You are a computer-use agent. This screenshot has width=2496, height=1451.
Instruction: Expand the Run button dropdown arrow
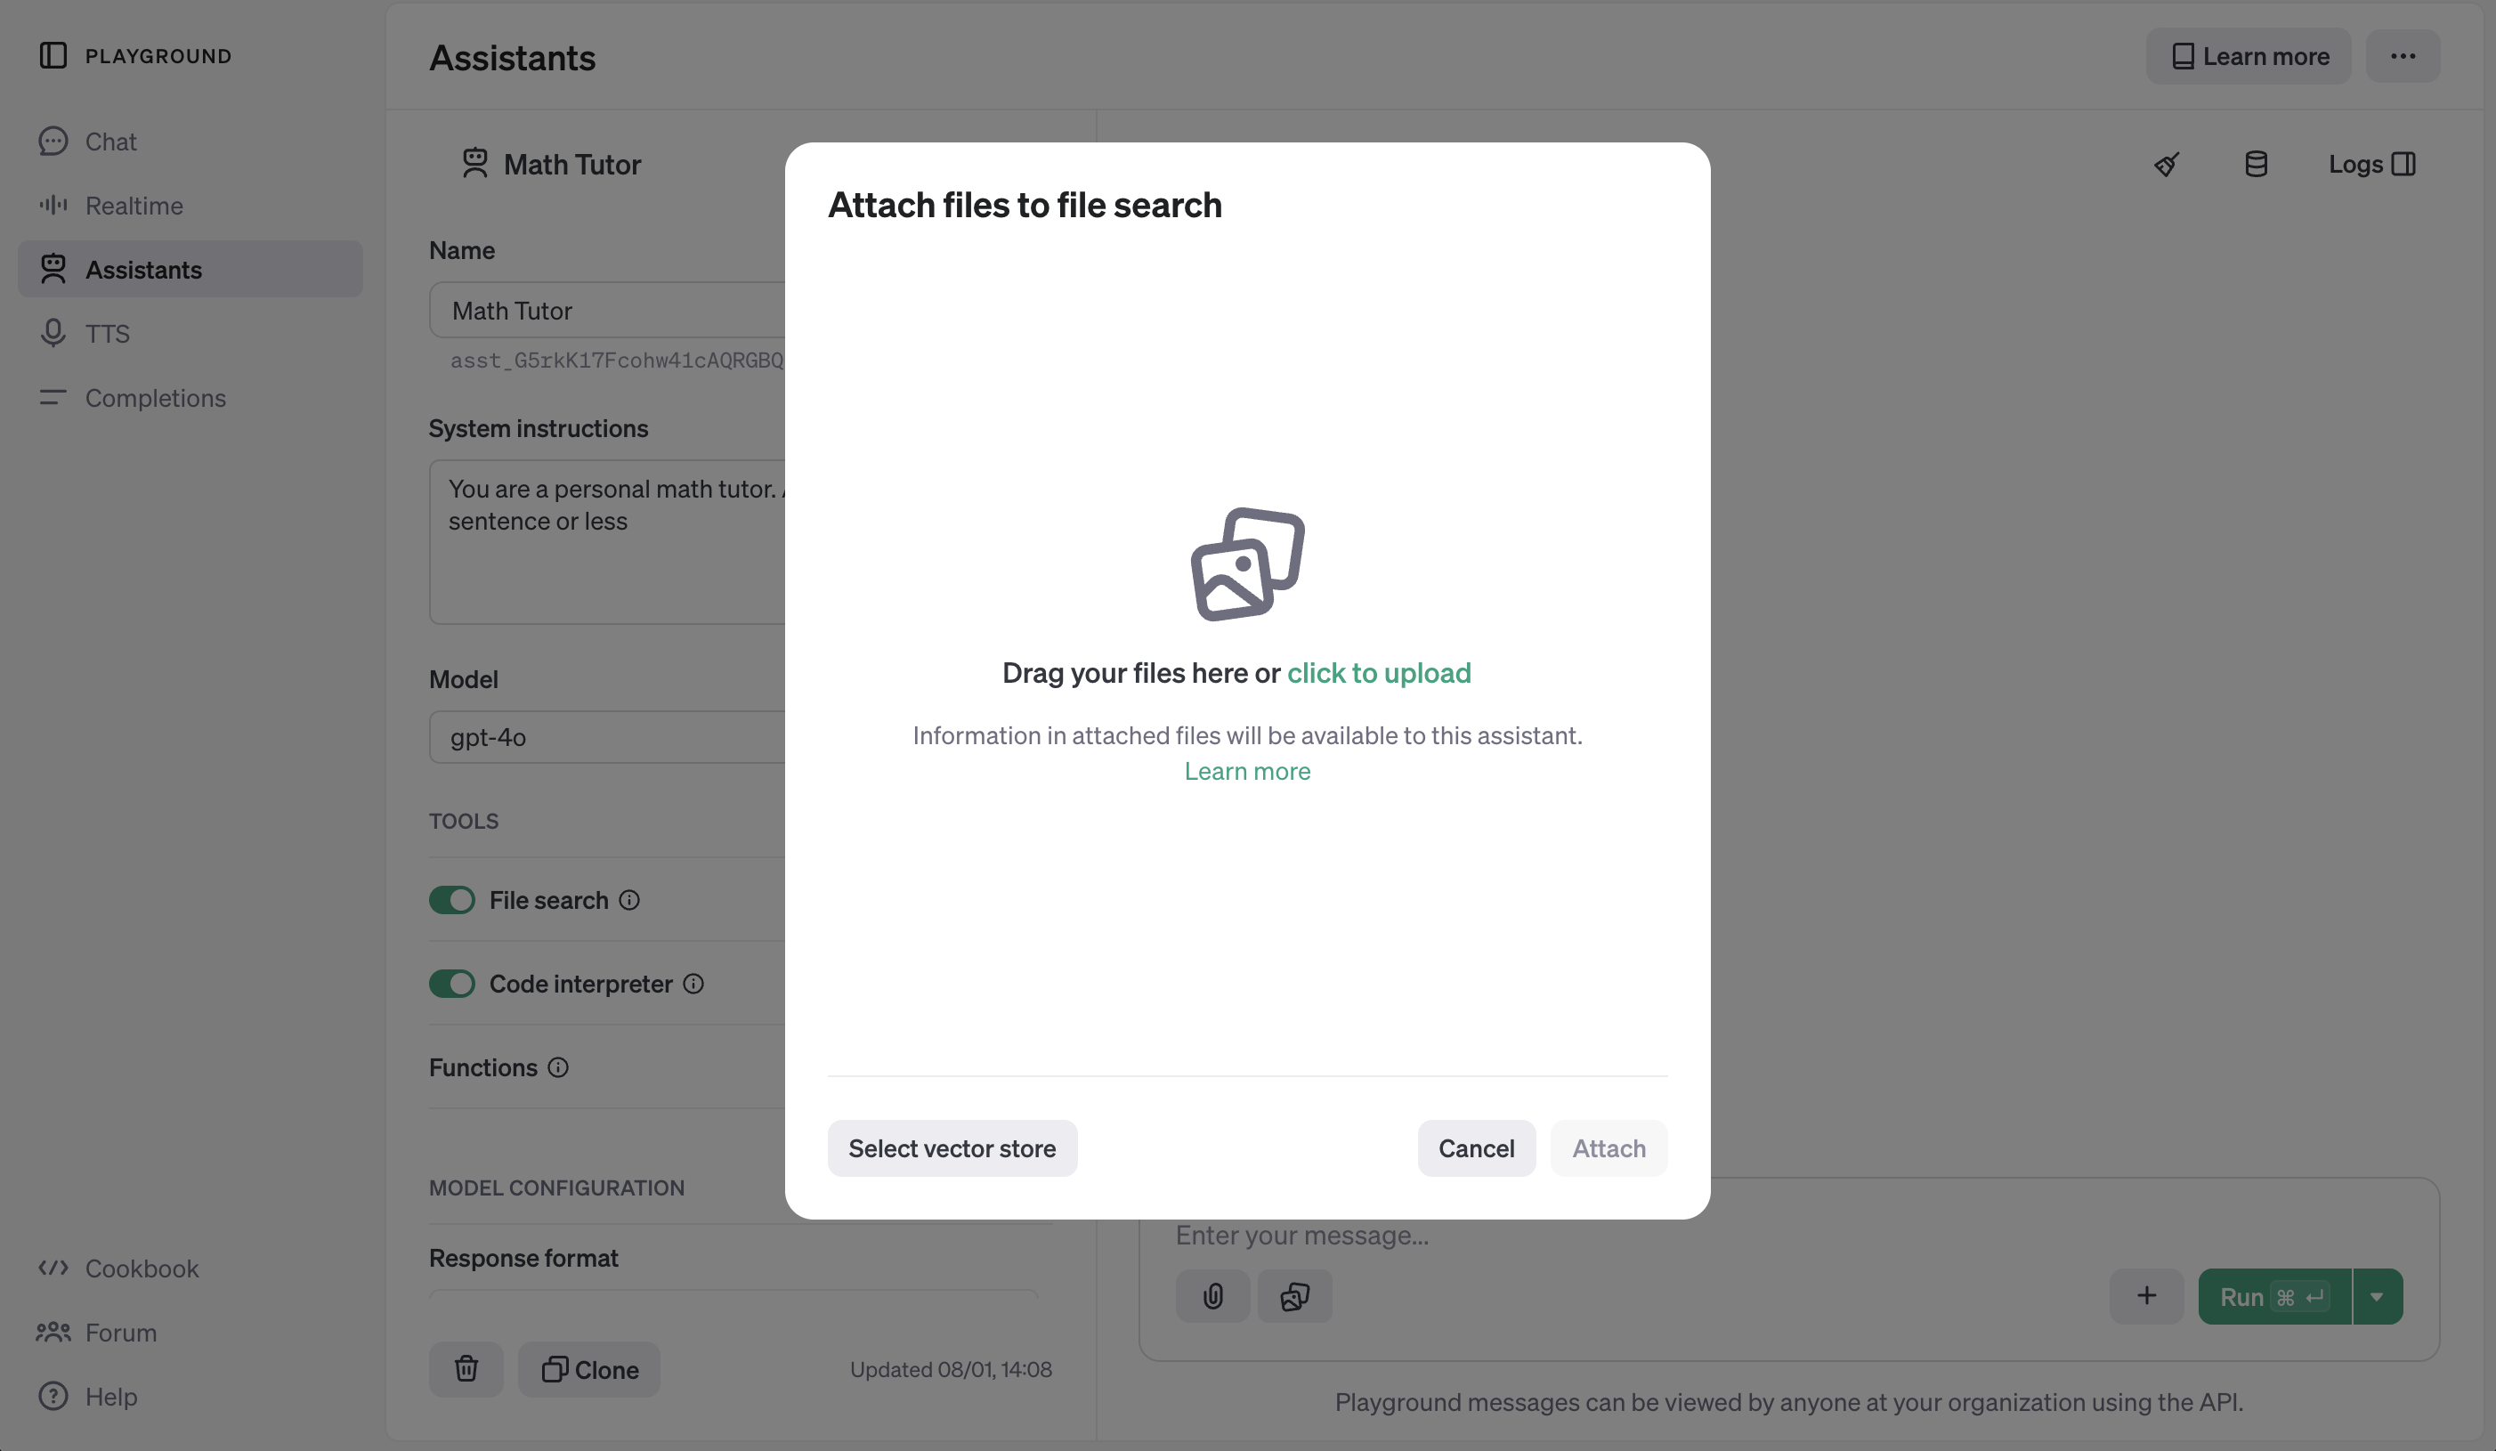pyautogui.click(x=2376, y=1296)
